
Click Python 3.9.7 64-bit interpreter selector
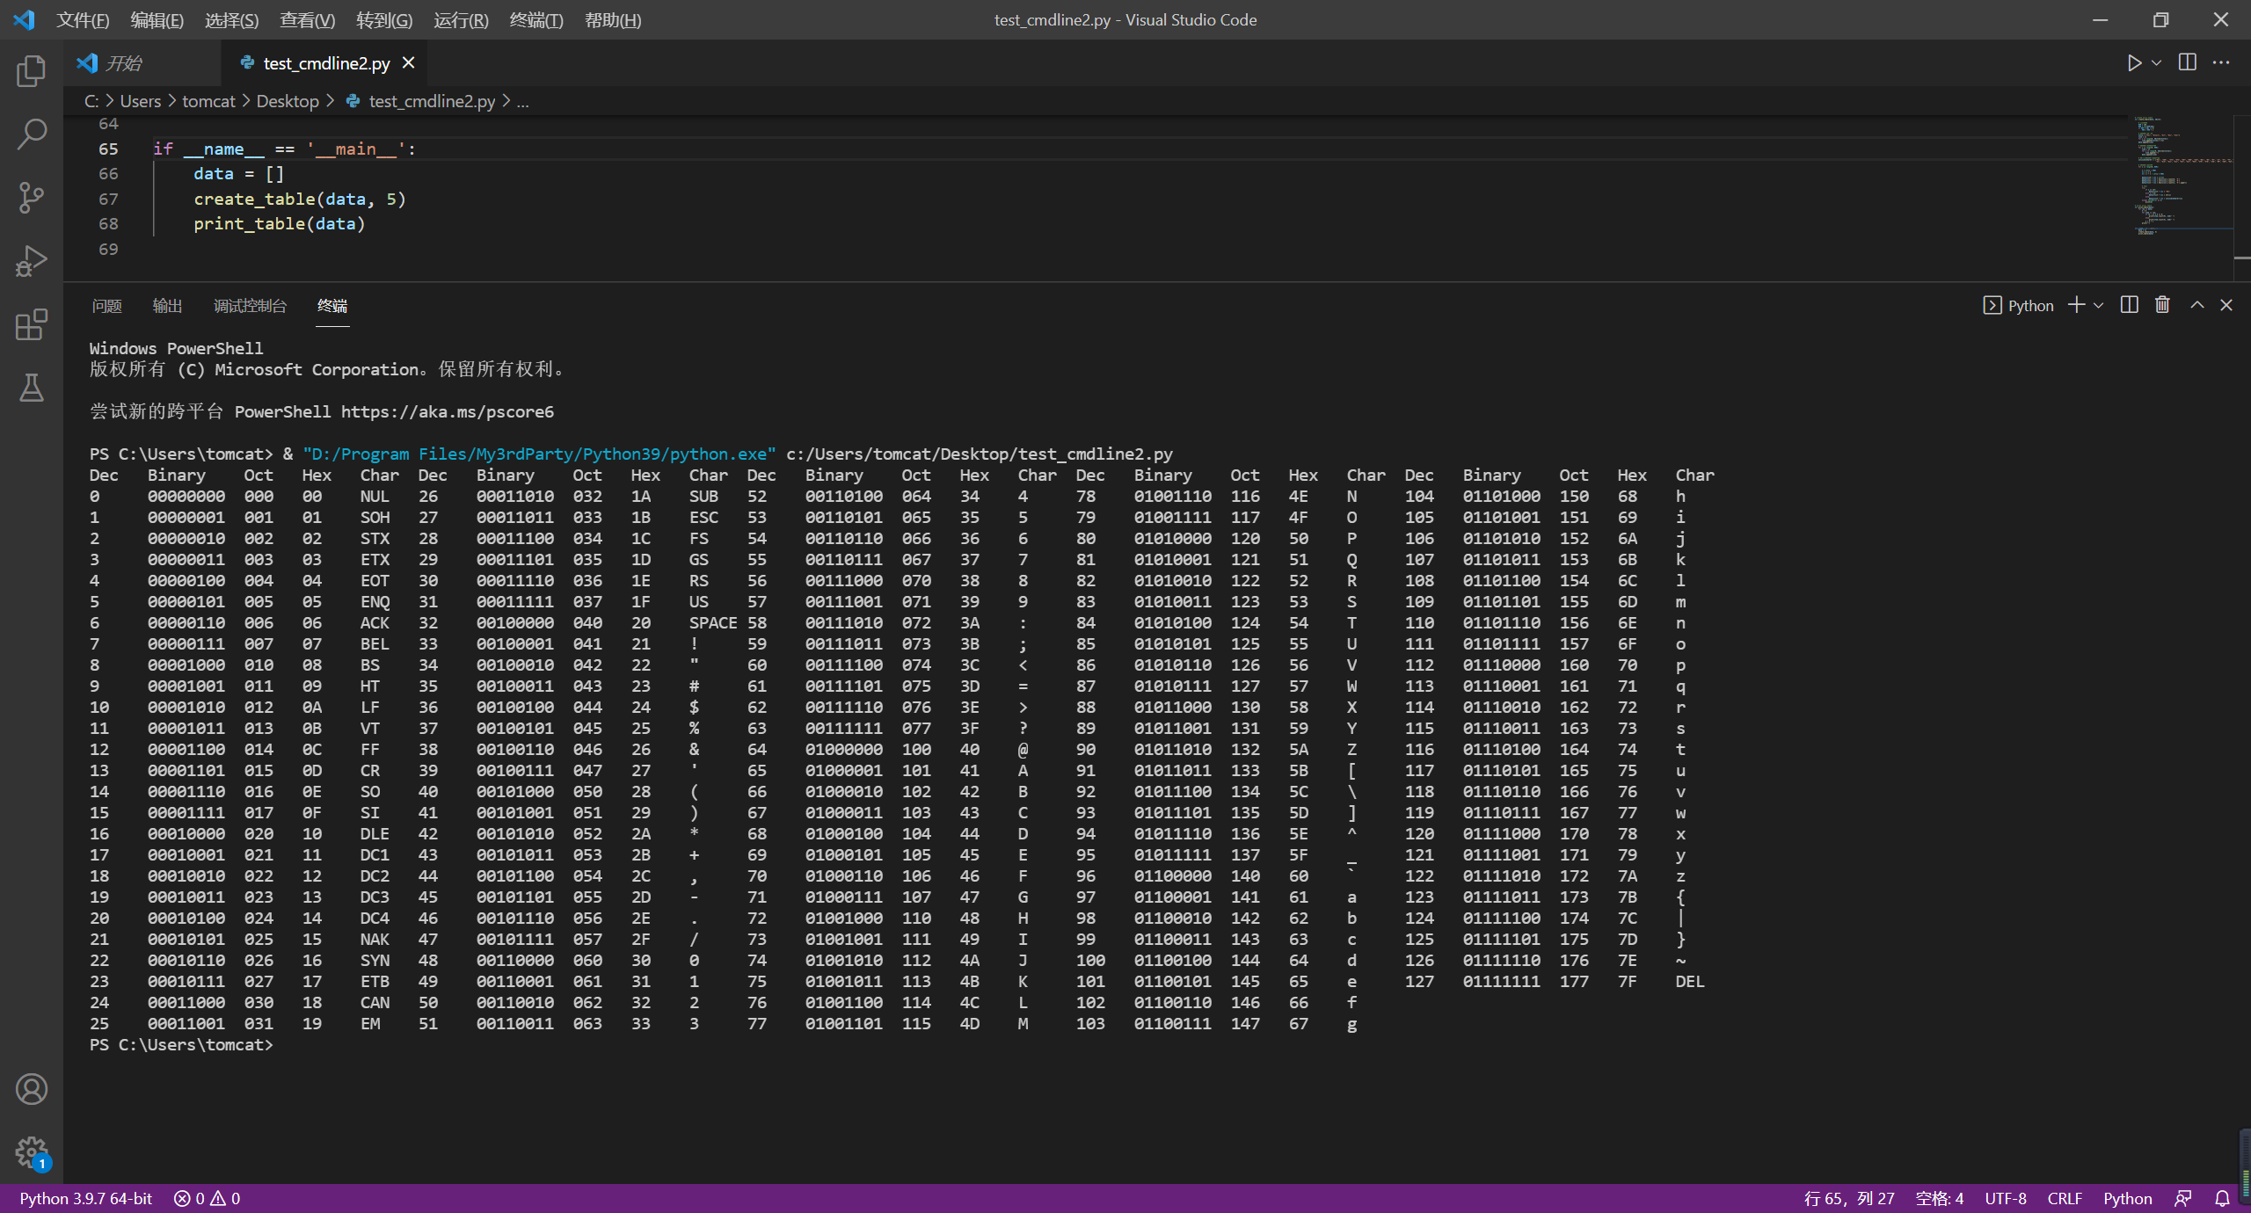(x=86, y=1199)
